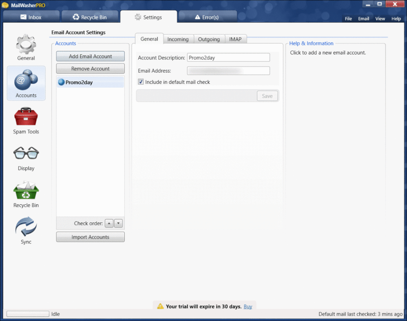407x321 pixels.
Task: Click Remove Account button
Action: (x=90, y=69)
